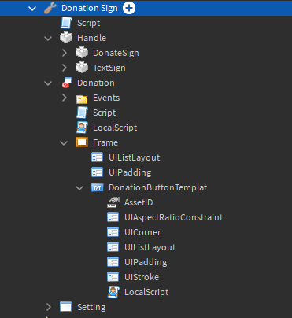Collapse the Donation ScreenGui node

[48, 83]
